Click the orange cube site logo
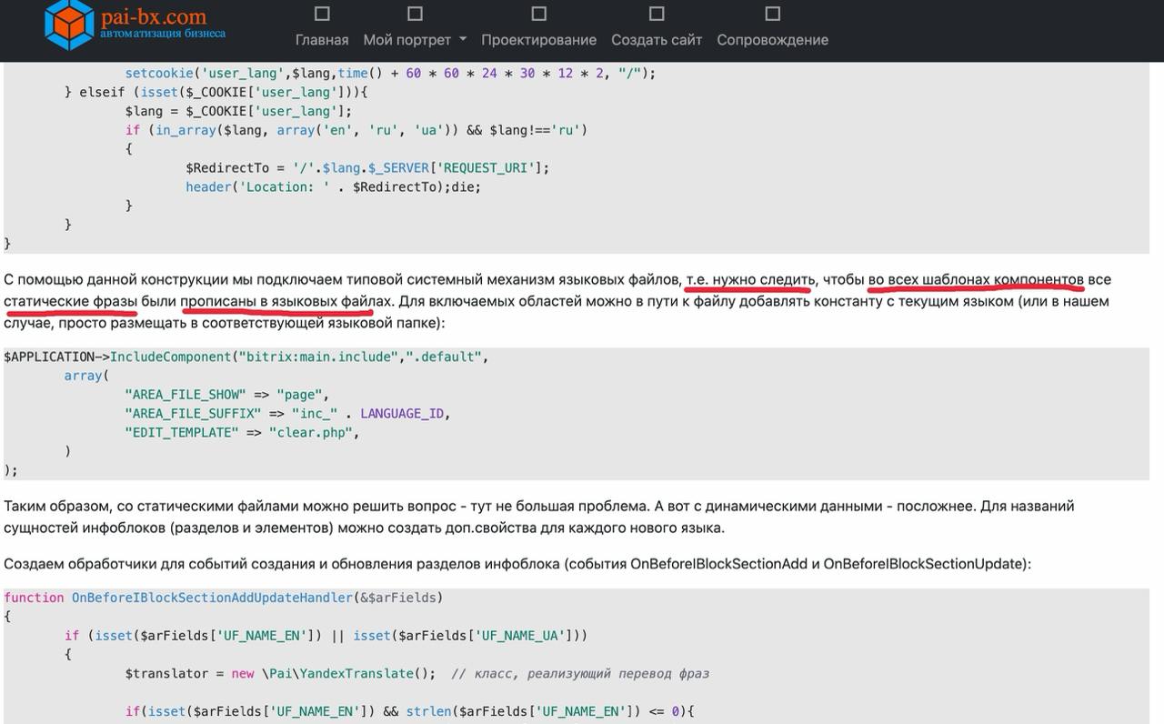 (69, 25)
